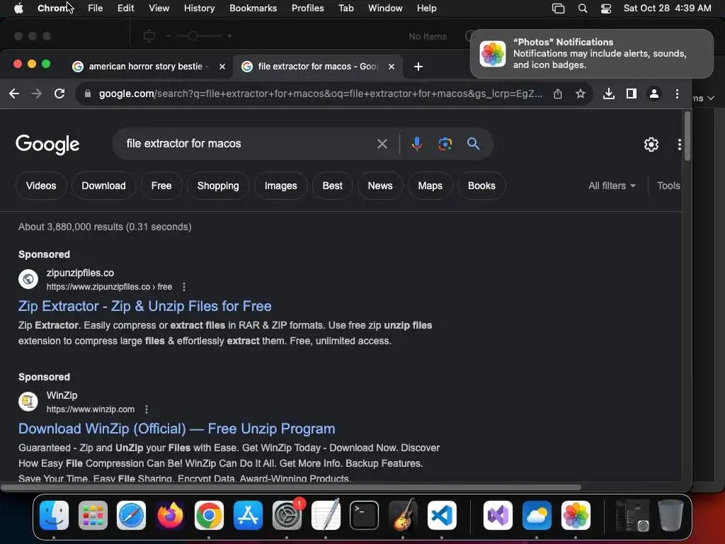Open a new tab with plus button
This screenshot has width=725, height=544.
tap(418, 67)
